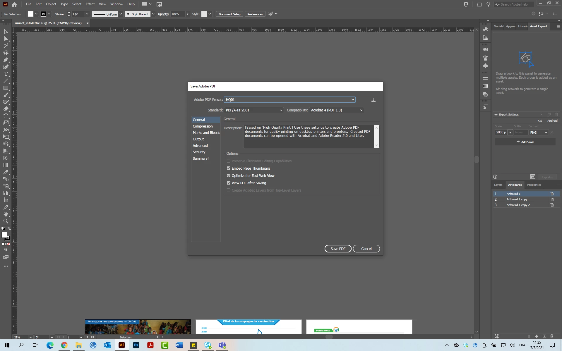Select the Type tool in toolbar
Image resolution: width=562 pixels, height=351 pixels.
click(6, 74)
